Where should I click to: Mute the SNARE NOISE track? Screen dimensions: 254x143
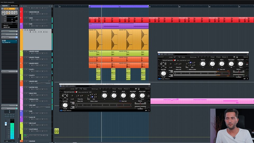(25, 51)
